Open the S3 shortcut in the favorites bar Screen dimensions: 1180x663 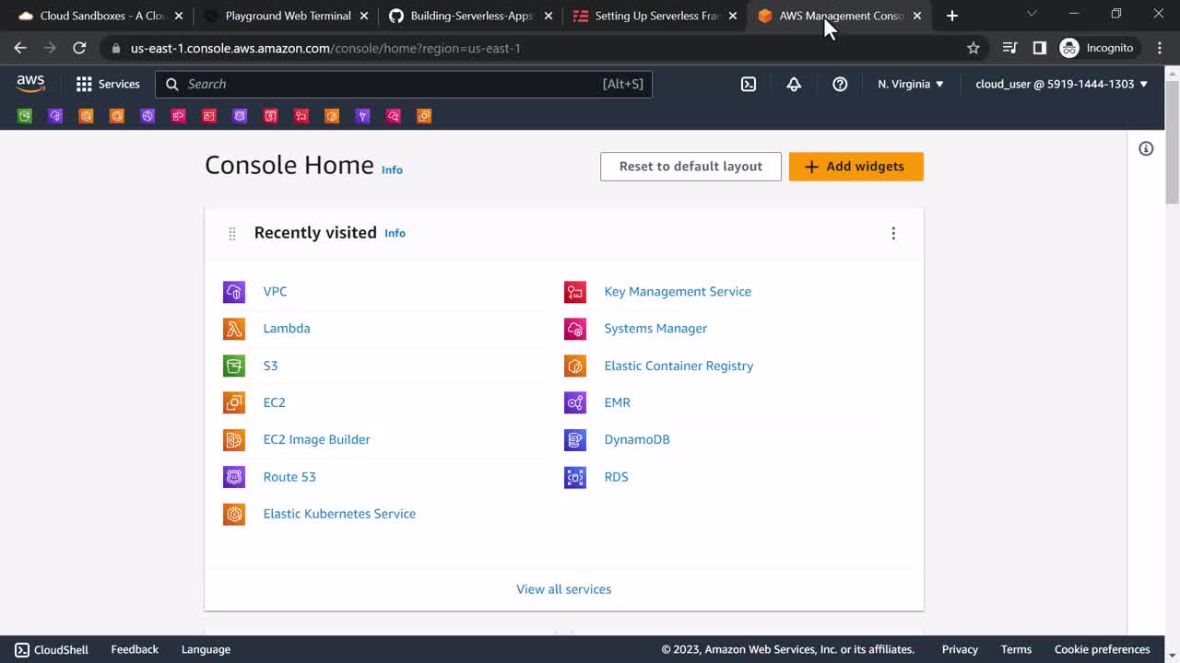(x=25, y=116)
